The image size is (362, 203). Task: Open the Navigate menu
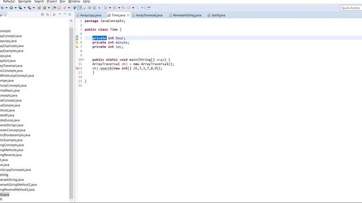coord(25,1)
